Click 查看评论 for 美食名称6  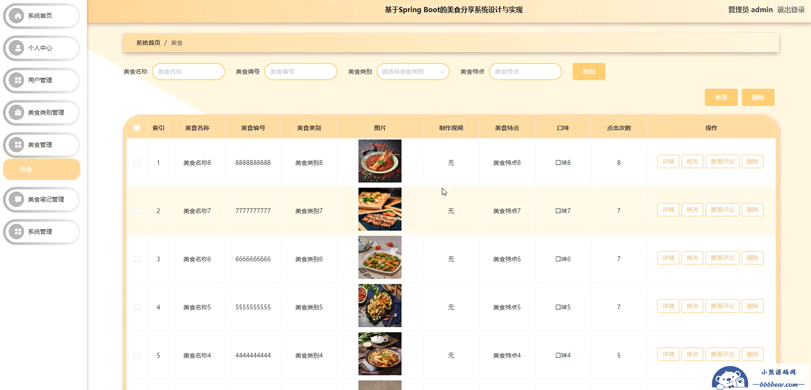pyautogui.click(x=722, y=258)
